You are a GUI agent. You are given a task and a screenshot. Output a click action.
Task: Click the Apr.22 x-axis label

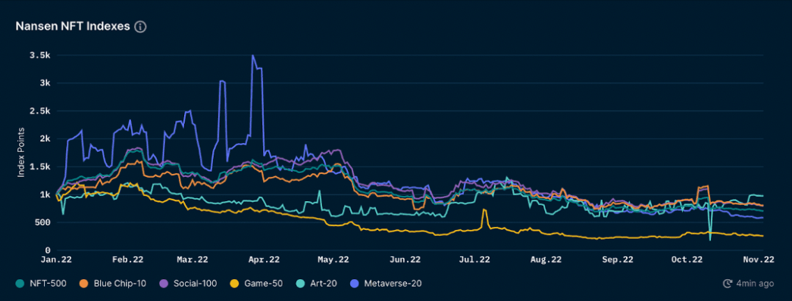(x=264, y=260)
